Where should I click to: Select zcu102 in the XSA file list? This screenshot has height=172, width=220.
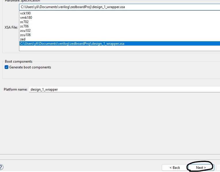pos(25,31)
